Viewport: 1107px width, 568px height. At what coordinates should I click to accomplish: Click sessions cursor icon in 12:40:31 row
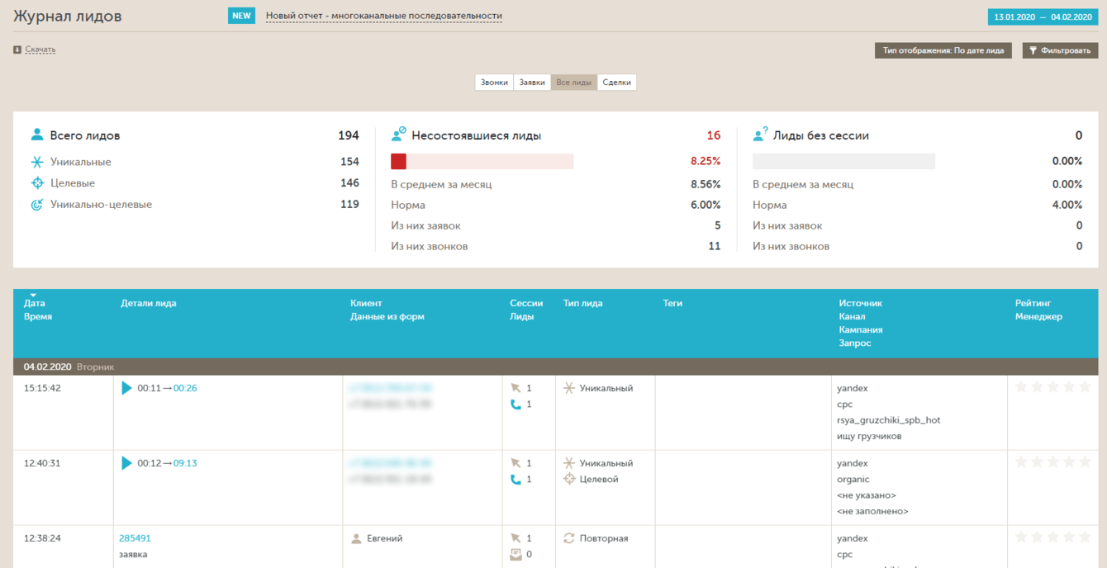pyautogui.click(x=515, y=463)
